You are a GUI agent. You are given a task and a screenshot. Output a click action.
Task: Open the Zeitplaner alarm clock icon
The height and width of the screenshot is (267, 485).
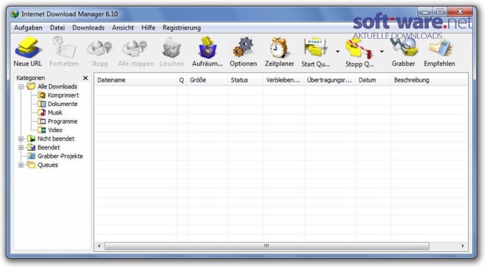point(279,47)
